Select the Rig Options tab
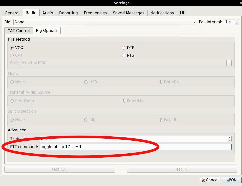Screen dimensions: 242x186 pyautogui.click(x=47, y=31)
